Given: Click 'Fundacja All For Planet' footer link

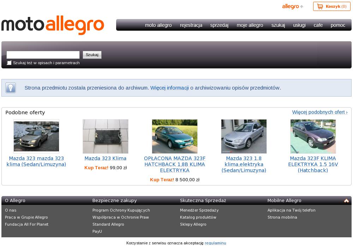Looking at the screenshot, I should click(26, 224).
